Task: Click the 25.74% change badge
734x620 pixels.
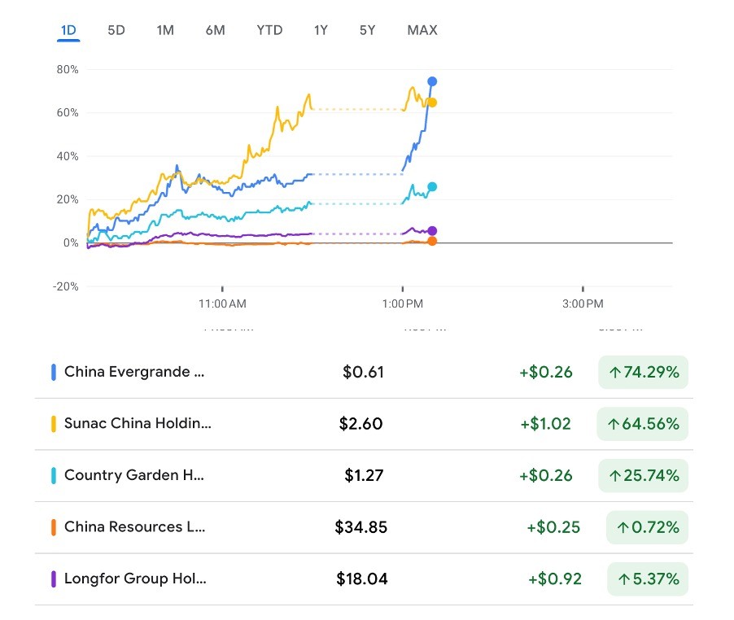Action: pos(643,475)
